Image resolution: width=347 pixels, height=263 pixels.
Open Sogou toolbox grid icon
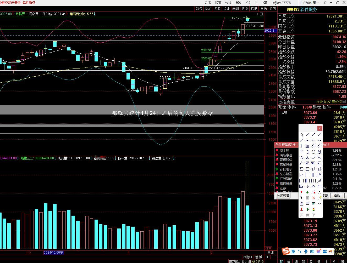coord(325,251)
